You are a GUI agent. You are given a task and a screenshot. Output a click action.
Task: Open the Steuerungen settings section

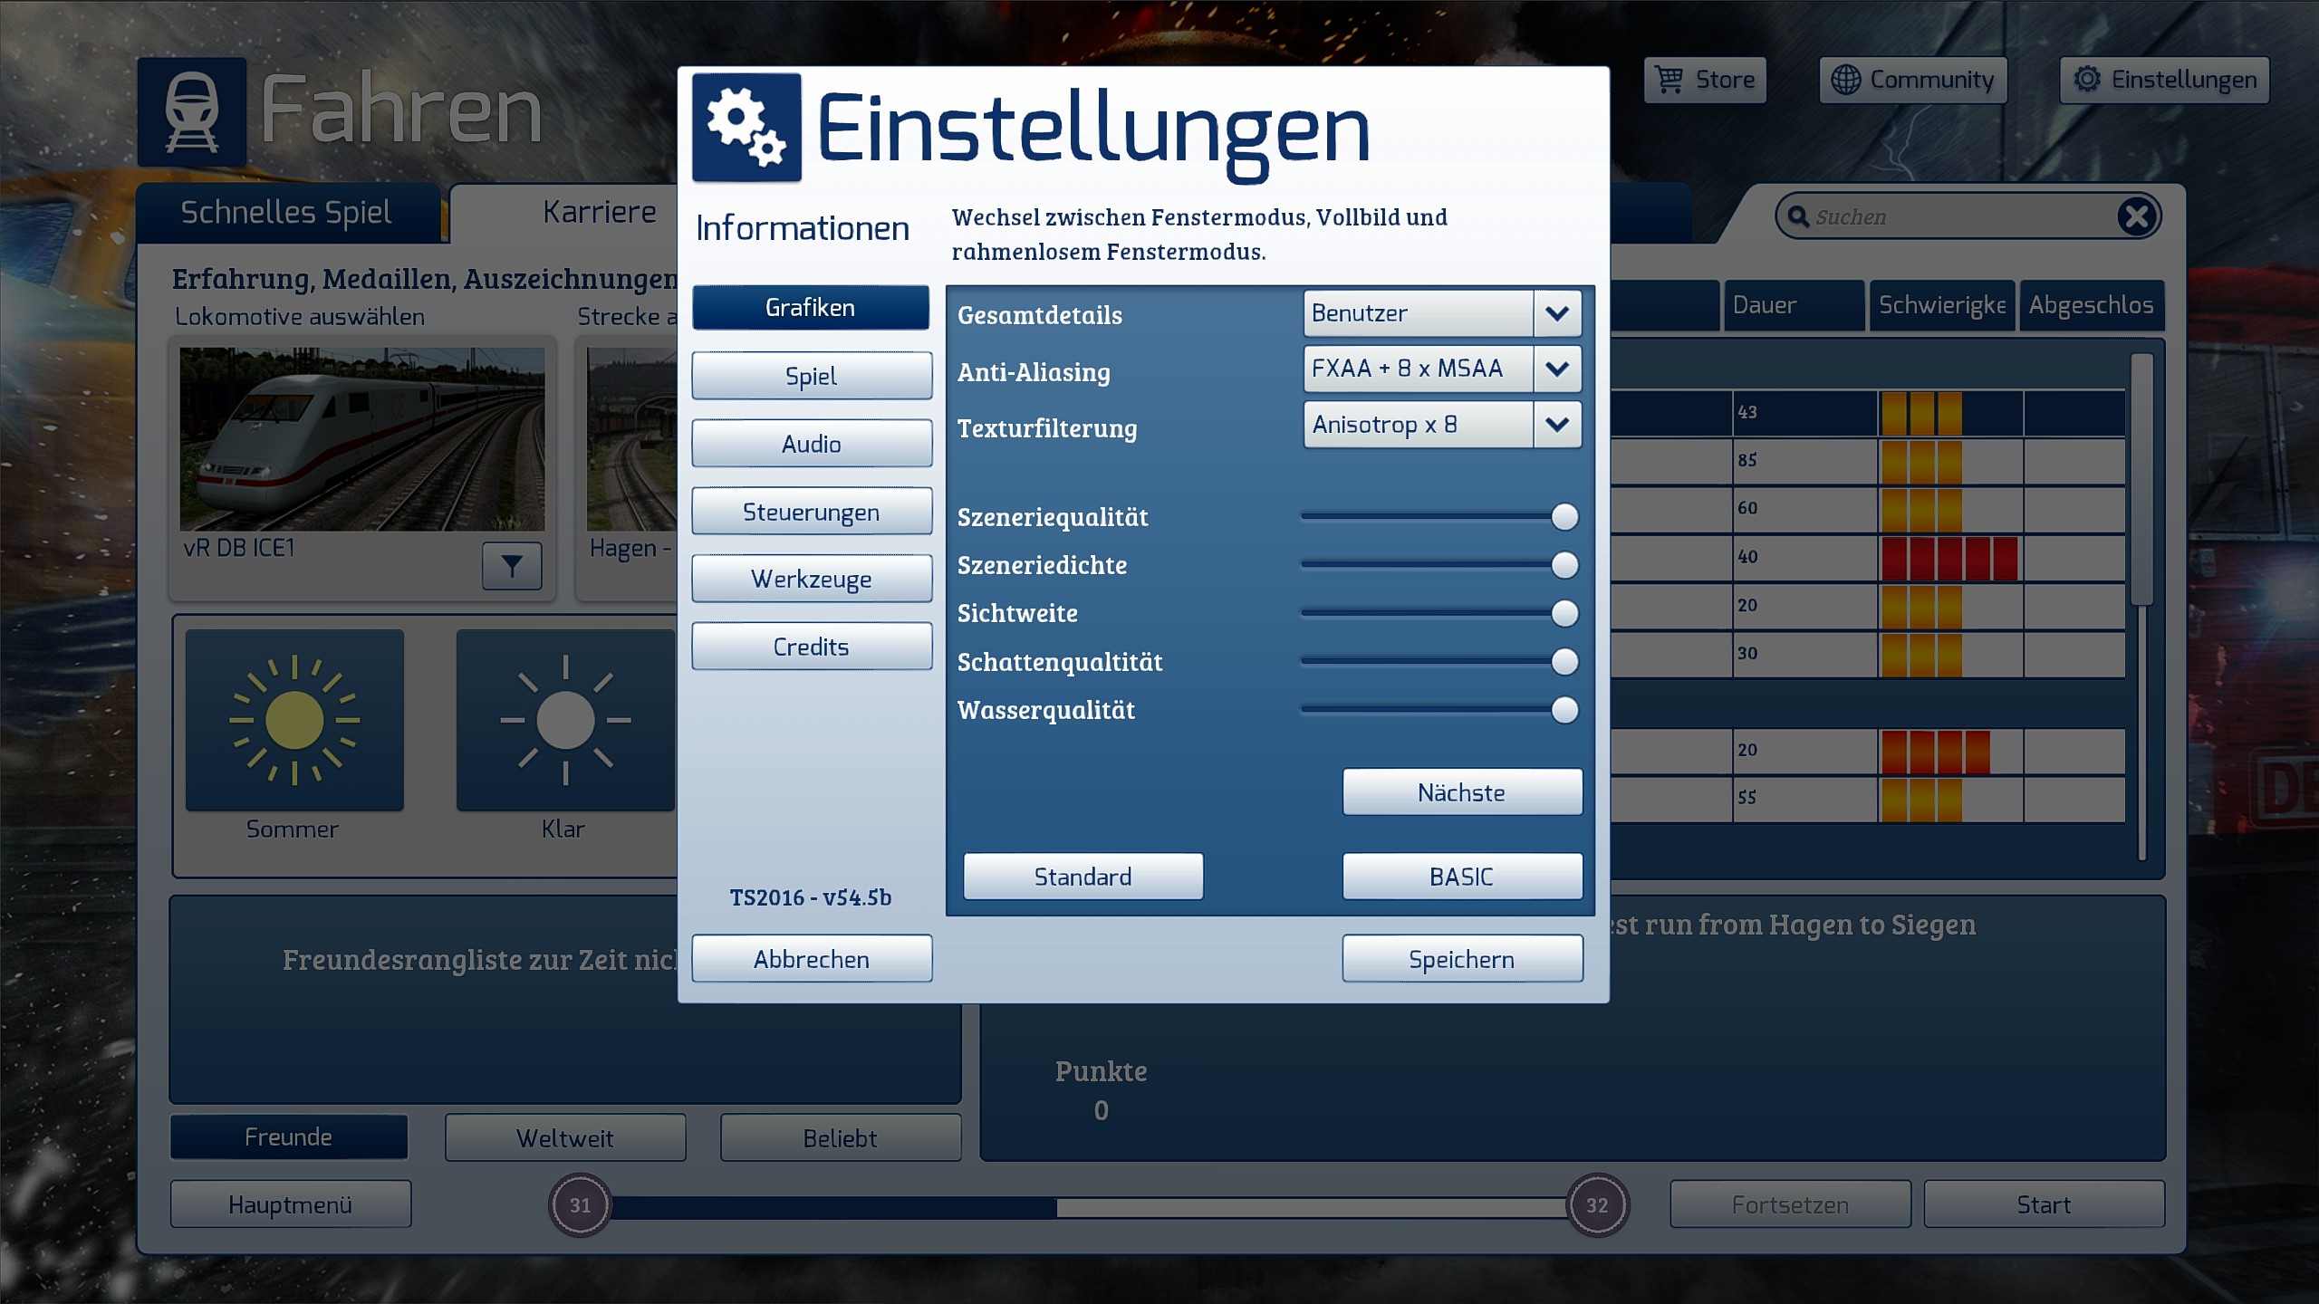pos(812,512)
